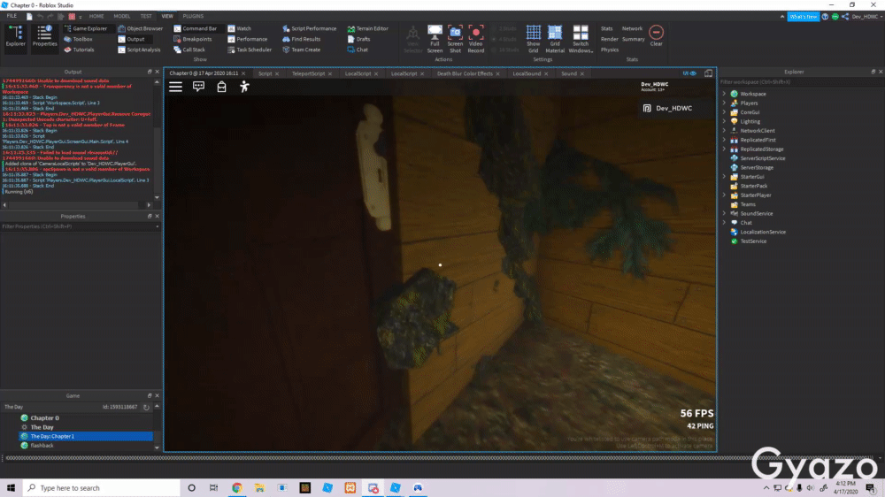Open the Watch window
Viewport: 885px width, 497px height.
(239, 28)
